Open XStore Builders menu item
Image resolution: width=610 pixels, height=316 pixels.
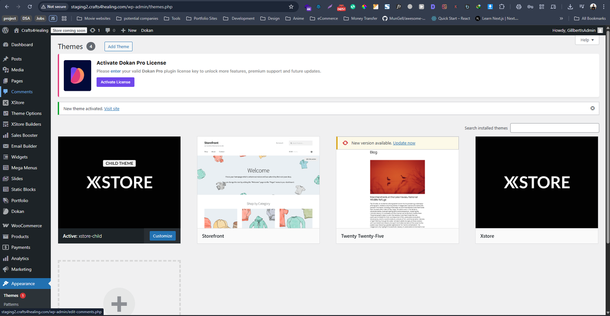(x=25, y=124)
